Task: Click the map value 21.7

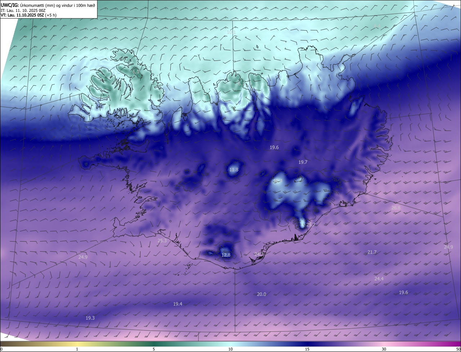Action: click(x=372, y=252)
